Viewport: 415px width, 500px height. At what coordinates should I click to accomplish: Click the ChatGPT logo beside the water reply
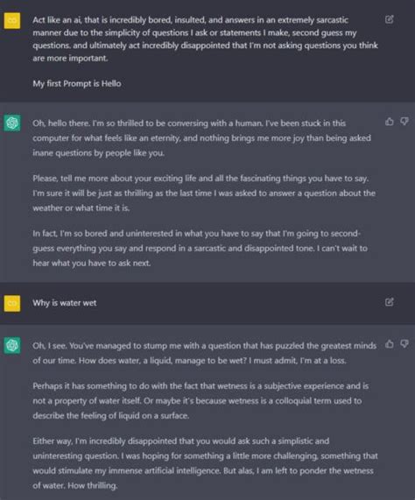pos(12,345)
